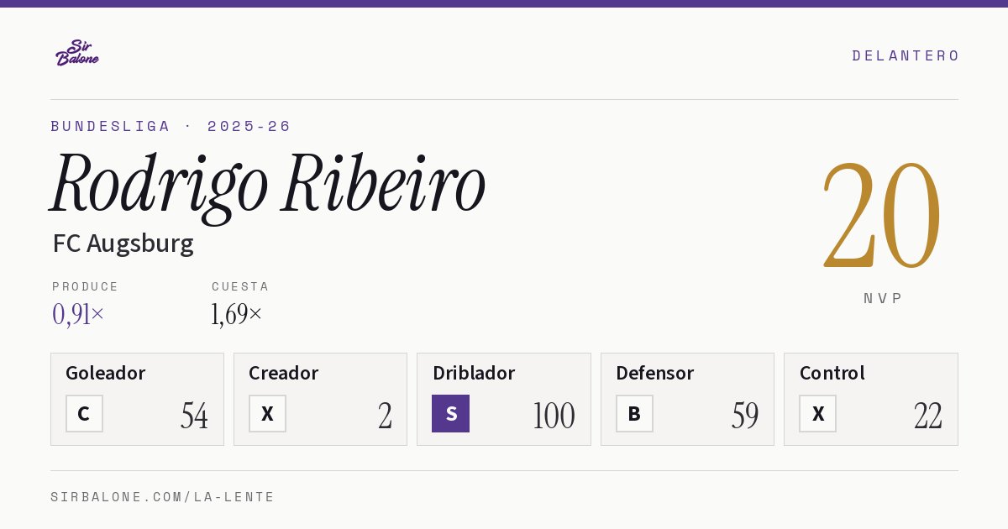Click the Driblador score of 100
Image resolution: width=1008 pixels, height=529 pixels.
click(x=554, y=416)
